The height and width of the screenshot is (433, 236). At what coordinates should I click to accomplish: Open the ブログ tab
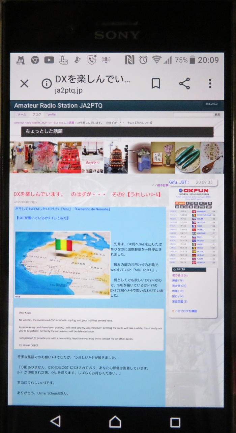pos(37,114)
